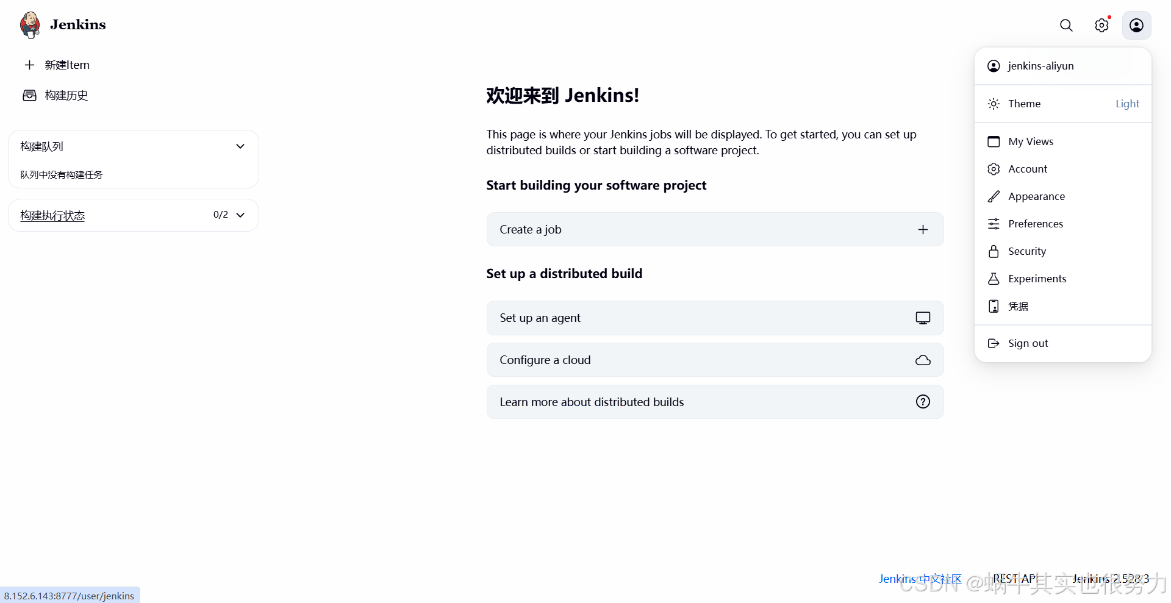Select Preferences from user menu
Image resolution: width=1171 pixels, height=603 pixels.
pyautogui.click(x=1063, y=224)
